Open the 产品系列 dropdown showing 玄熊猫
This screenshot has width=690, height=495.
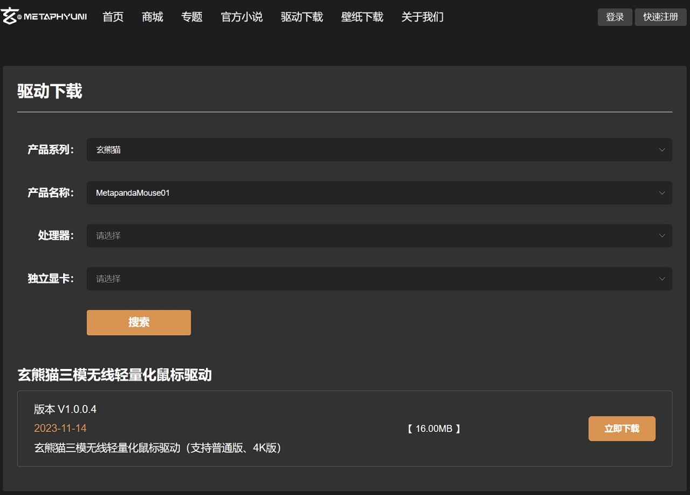coord(379,150)
